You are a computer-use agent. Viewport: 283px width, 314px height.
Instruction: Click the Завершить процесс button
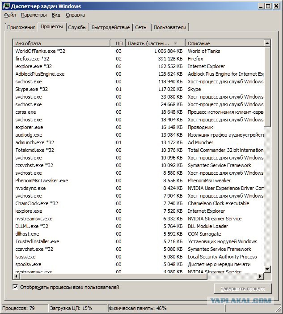point(243,288)
